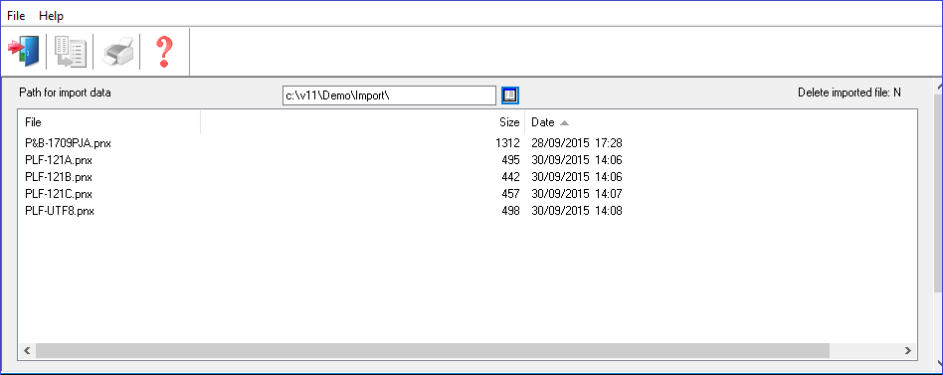Viewport: 943px width, 375px height.
Task: Click size value 442
Action: coord(510,177)
